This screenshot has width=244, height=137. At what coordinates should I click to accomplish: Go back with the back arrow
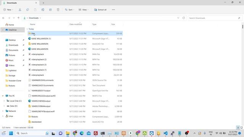(x=3, y=18)
